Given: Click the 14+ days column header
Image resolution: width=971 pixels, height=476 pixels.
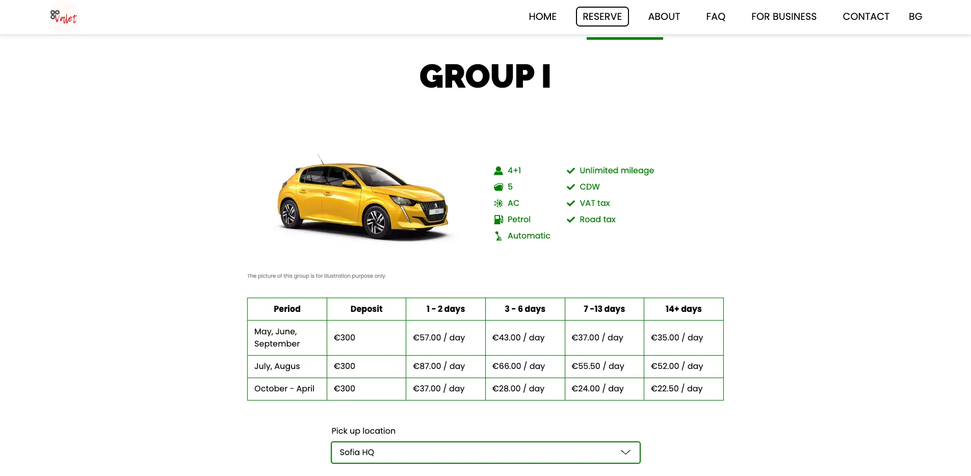Looking at the screenshot, I should [x=684, y=309].
